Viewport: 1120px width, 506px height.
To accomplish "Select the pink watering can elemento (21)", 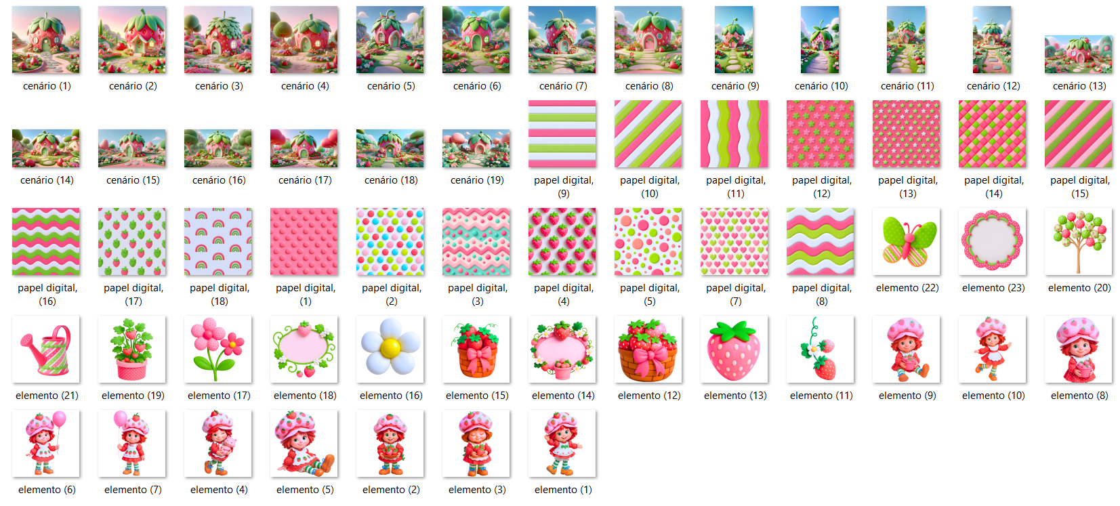I will (46, 350).
